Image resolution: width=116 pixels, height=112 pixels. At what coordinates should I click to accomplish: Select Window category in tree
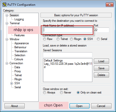point(14,39)
